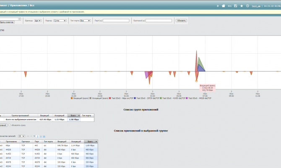Sort app table by Всего column
This screenshot has height=168, width=281.
tap(90, 142)
